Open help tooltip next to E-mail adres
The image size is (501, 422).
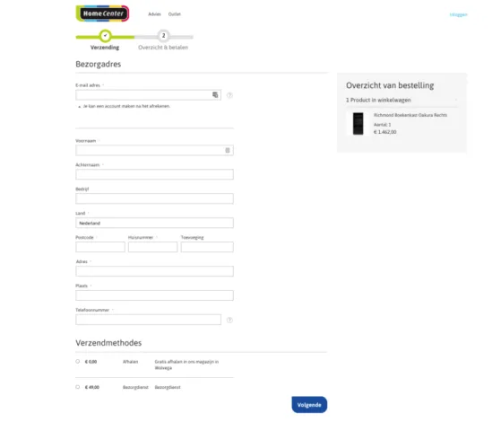coord(229,95)
